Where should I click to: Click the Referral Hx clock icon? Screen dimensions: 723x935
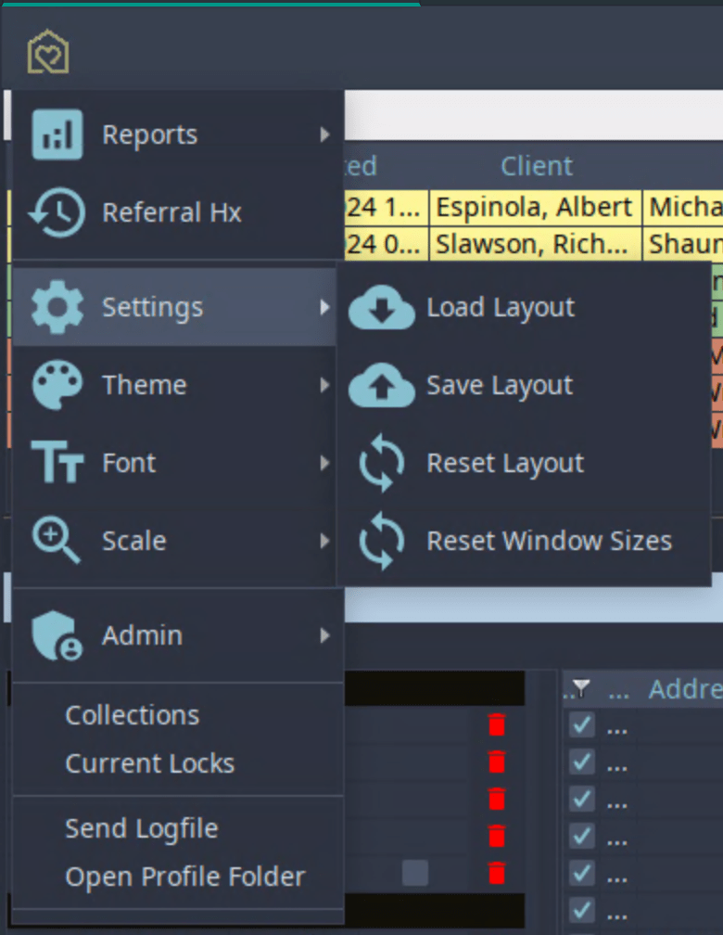point(57,212)
